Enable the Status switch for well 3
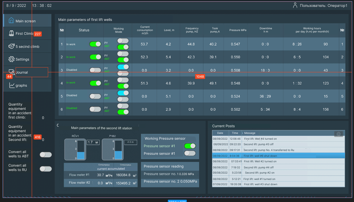354x202 pixels. tap(95, 70)
